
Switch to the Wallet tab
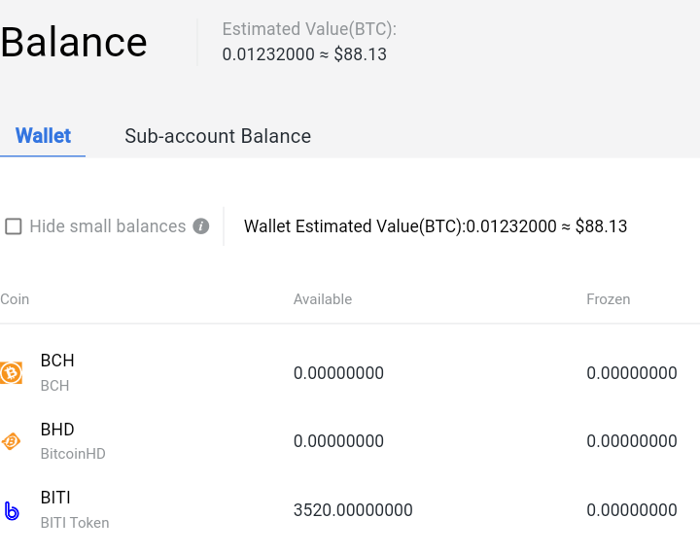click(x=43, y=136)
